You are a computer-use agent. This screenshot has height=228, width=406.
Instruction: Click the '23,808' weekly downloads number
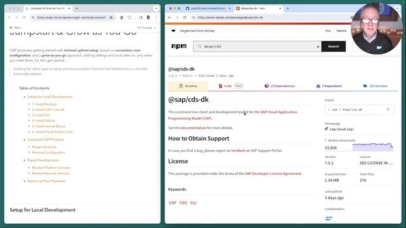tap(331, 148)
